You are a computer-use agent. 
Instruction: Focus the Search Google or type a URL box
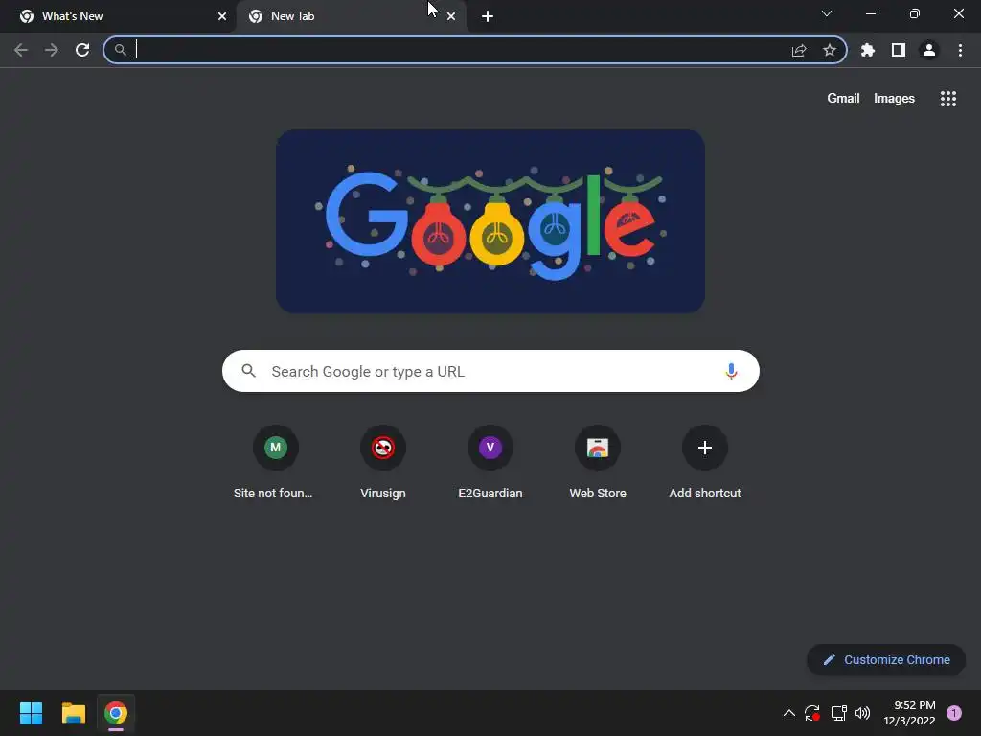(x=490, y=371)
